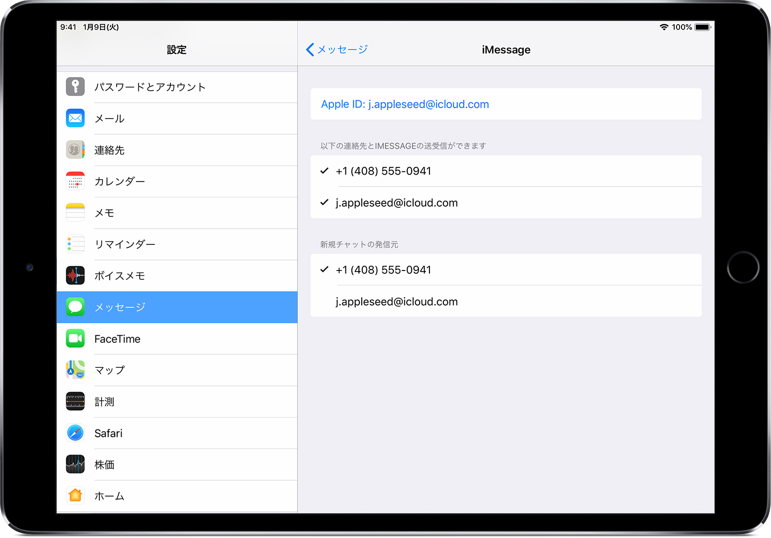Tap the 以下の連絡先とIMESSAGEの送受信ができます header

[403, 146]
